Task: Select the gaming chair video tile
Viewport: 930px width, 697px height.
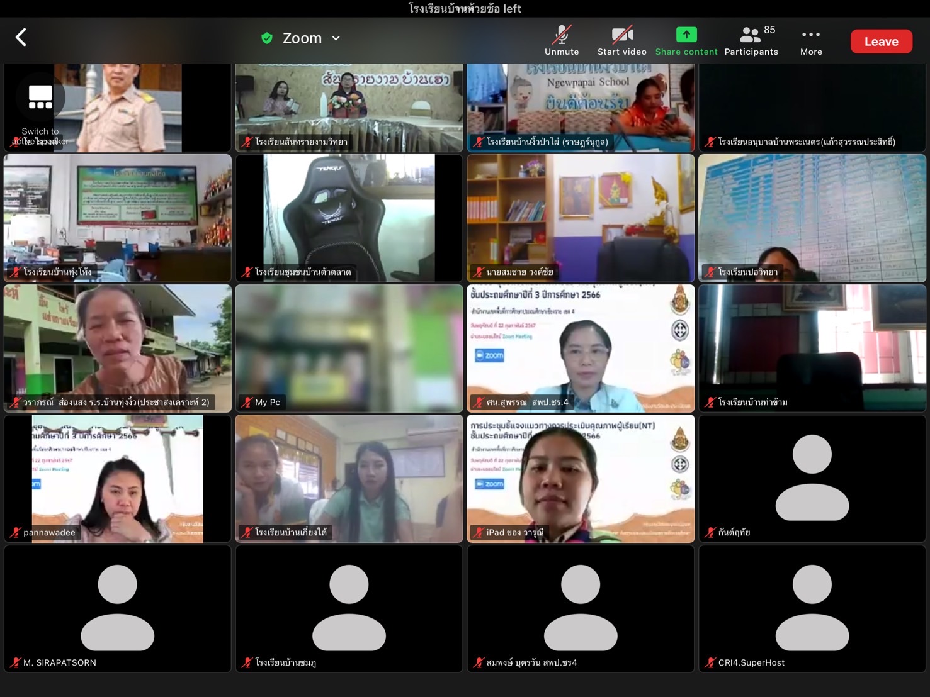Action: pyautogui.click(x=349, y=218)
